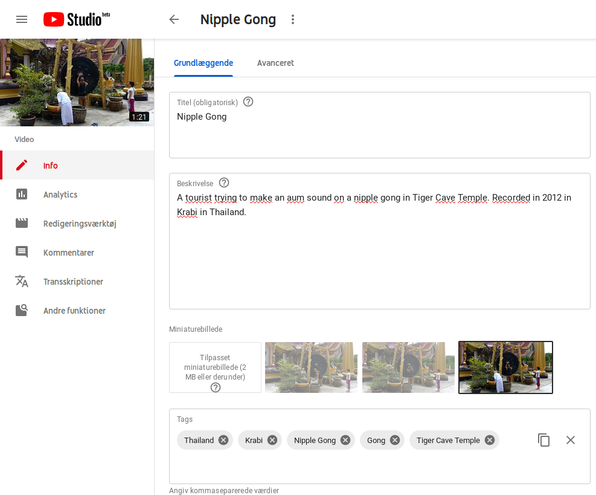
Task: Click the Gong tag label
Action: 376,440
